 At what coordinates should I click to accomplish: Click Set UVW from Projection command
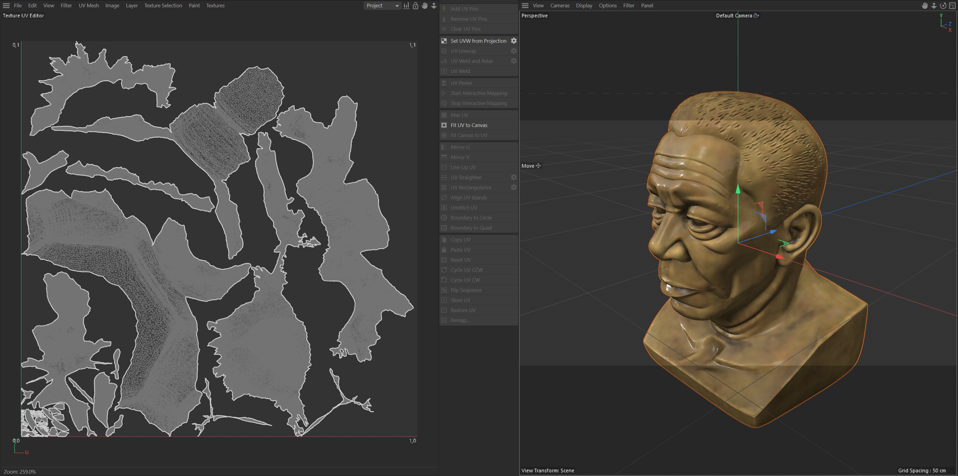click(478, 41)
